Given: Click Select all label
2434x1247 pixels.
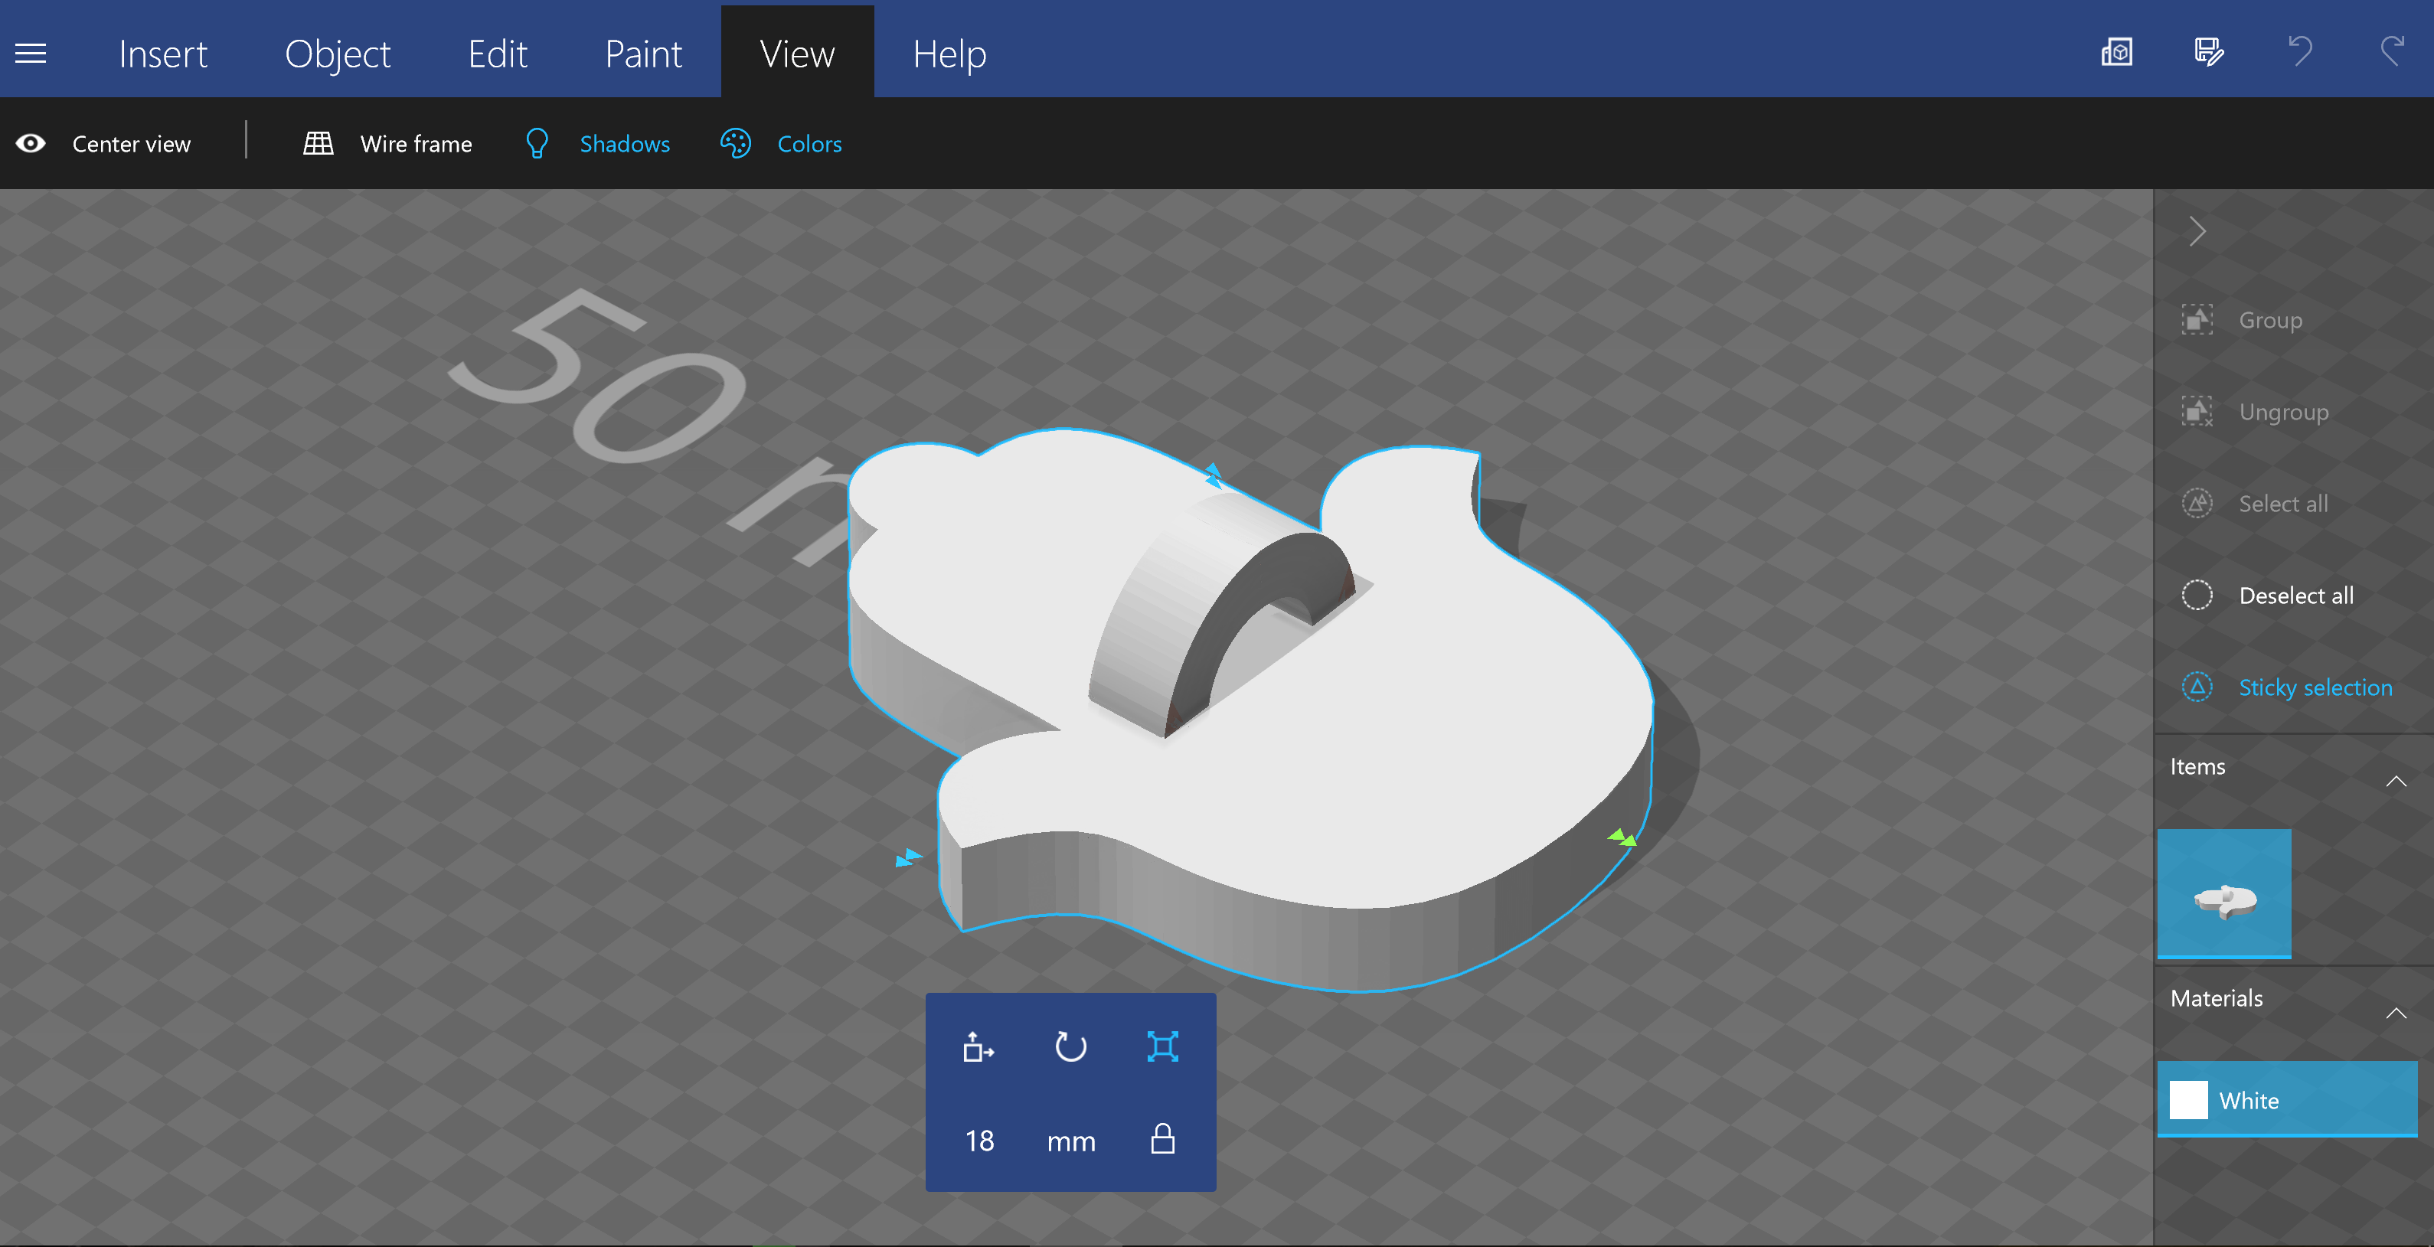Looking at the screenshot, I should [2283, 504].
